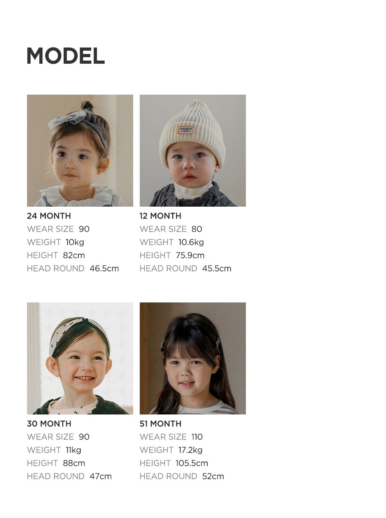Image resolution: width=386 pixels, height=518 pixels.
Task: Click HEAD ROUND 52cm text
Action: [182, 476]
